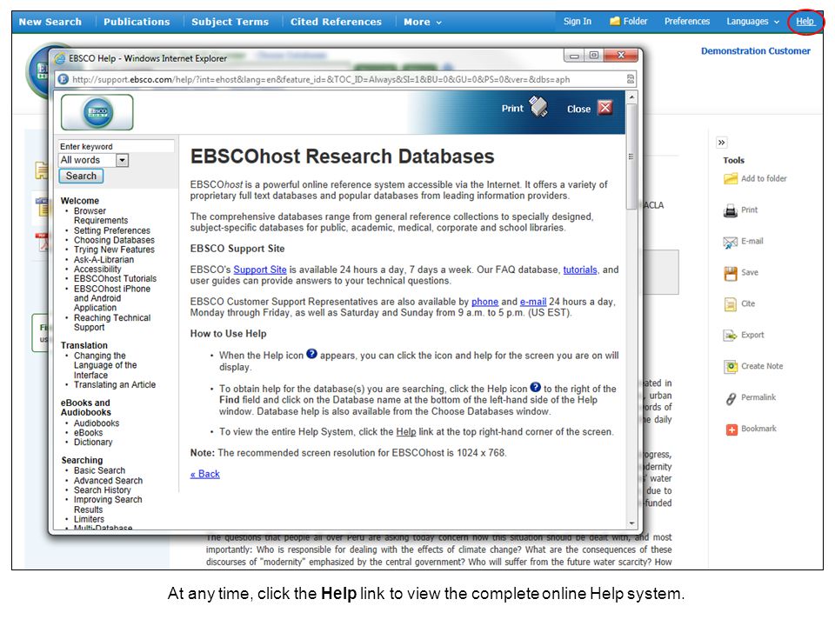Open Preferences in top bar

[687, 21]
